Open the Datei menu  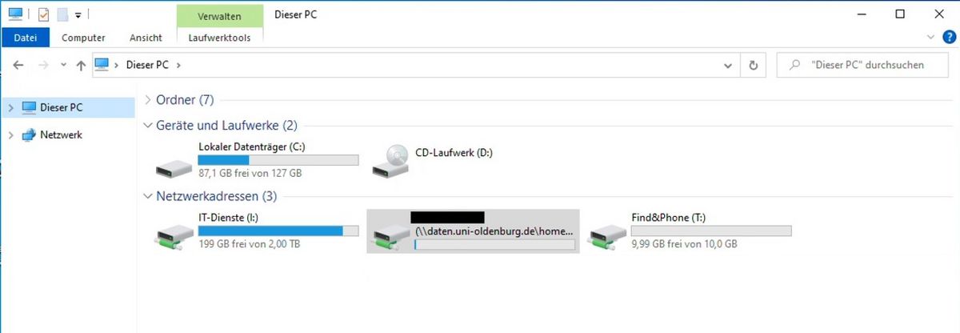pyautogui.click(x=26, y=38)
